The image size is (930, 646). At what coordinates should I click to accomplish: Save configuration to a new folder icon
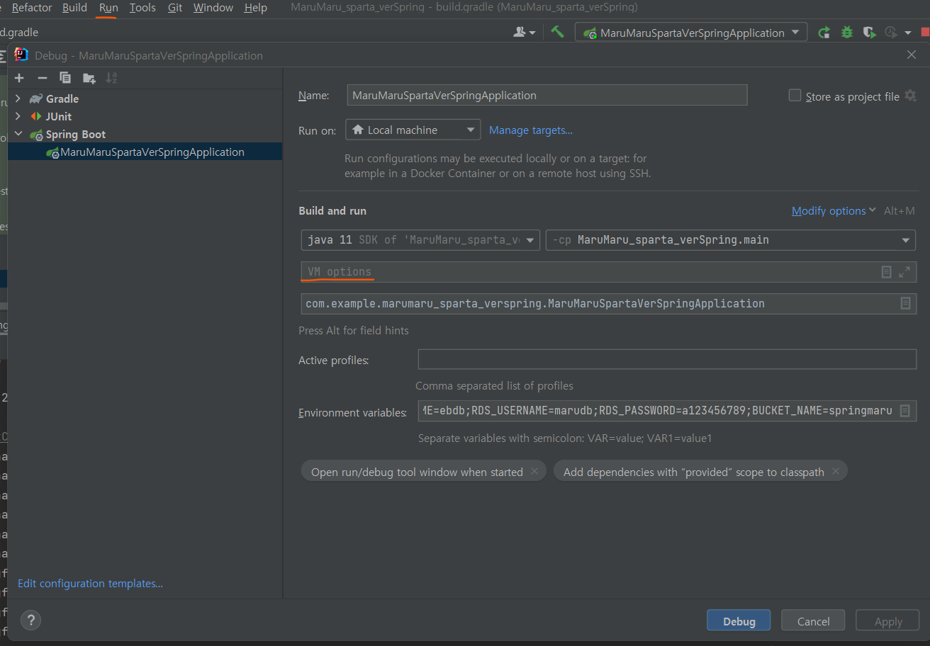[89, 78]
